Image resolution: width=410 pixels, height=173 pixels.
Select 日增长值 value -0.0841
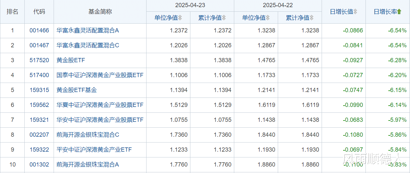(353, 45)
